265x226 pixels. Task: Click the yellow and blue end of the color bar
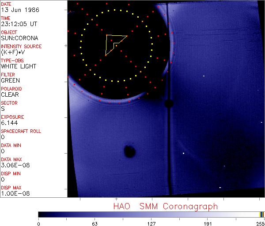pos(261,215)
